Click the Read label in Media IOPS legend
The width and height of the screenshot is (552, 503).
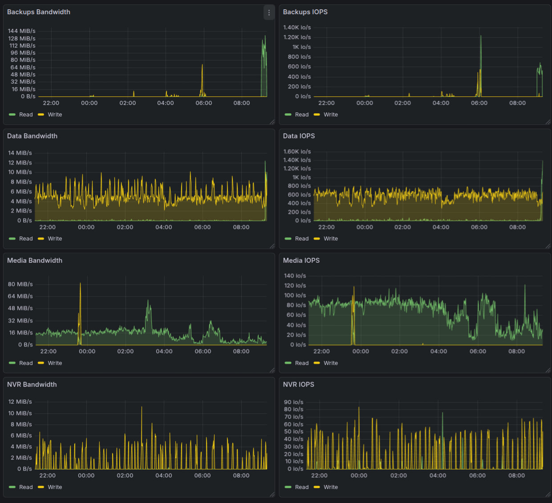[x=302, y=363]
